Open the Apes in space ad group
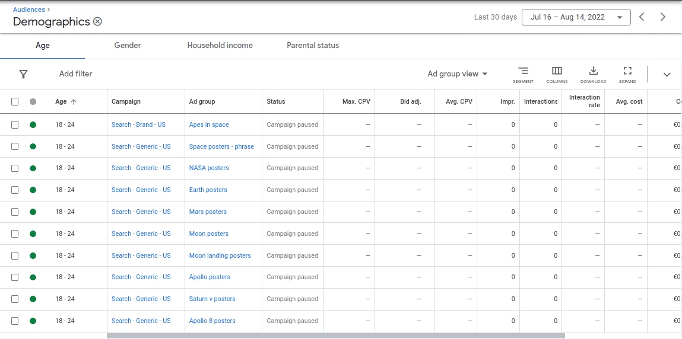682x339 pixels. click(x=209, y=124)
